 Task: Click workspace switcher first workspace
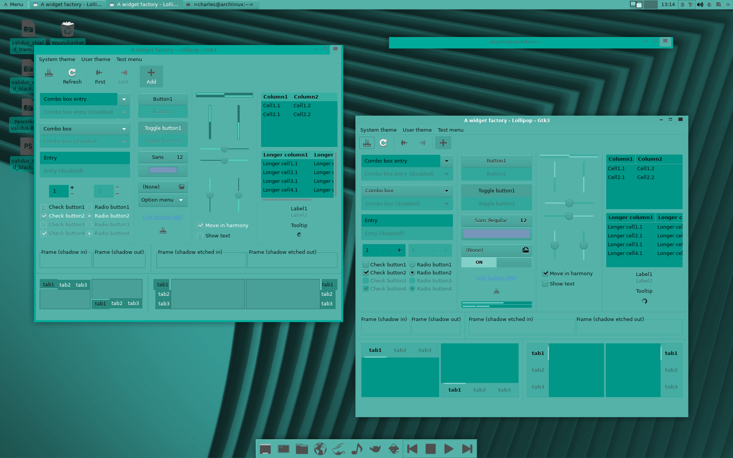[x=636, y=5]
